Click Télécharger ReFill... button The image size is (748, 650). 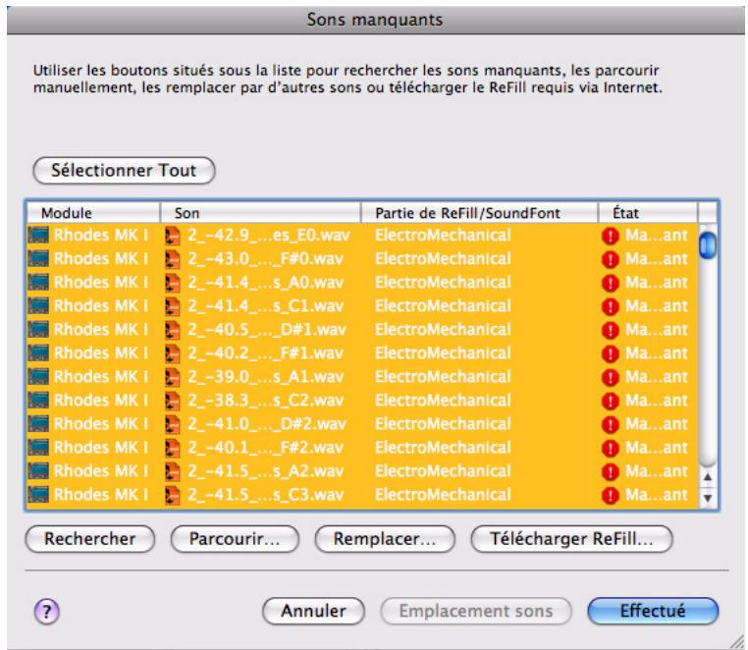pyautogui.click(x=571, y=539)
